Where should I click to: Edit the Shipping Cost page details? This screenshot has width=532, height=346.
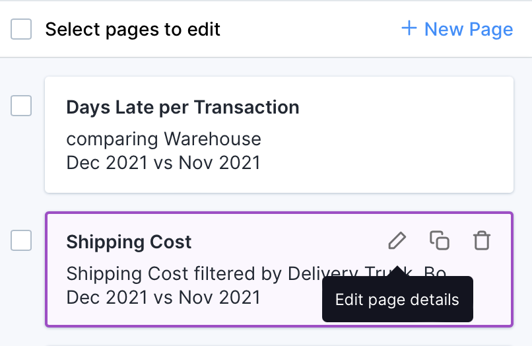tap(397, 241)
